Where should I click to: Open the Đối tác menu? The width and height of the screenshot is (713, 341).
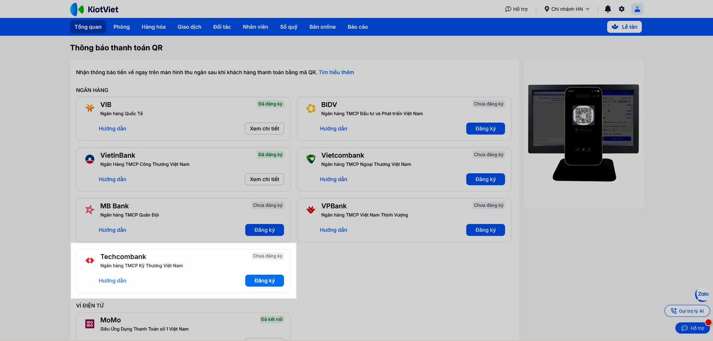tap(222, 27)
